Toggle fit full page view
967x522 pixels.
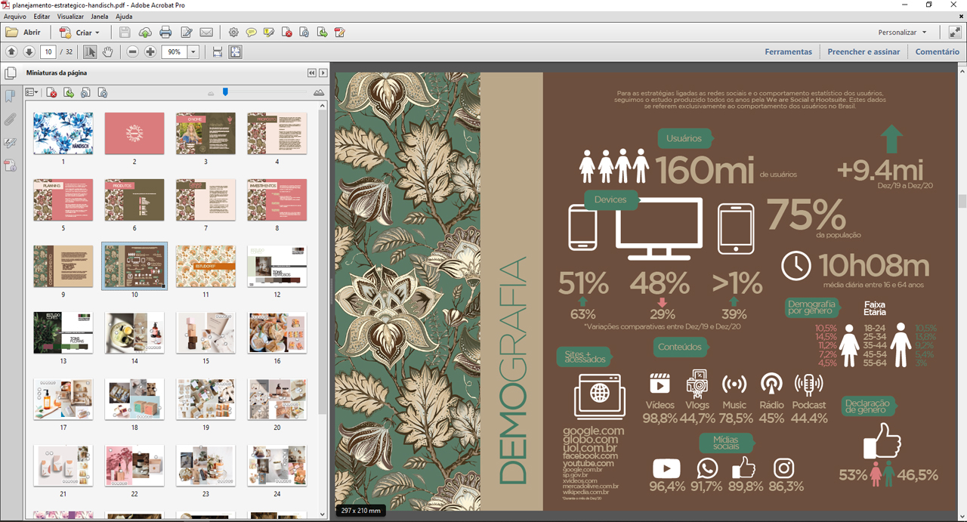click(236, 52)
